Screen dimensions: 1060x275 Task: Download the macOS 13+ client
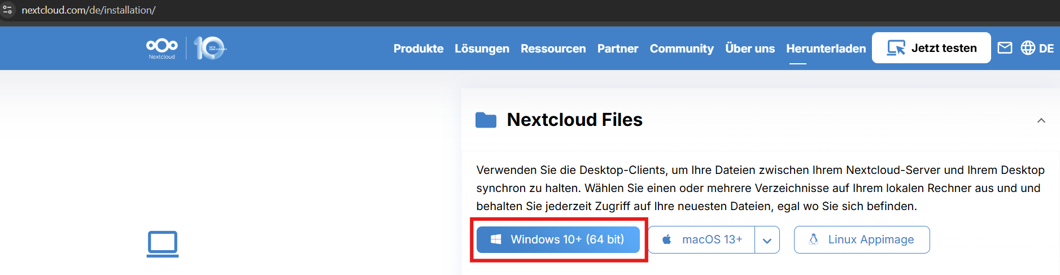(x=701, y=239)
